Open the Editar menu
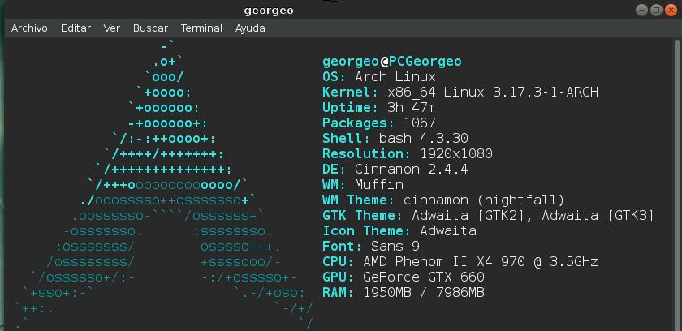 pos(76,28)
